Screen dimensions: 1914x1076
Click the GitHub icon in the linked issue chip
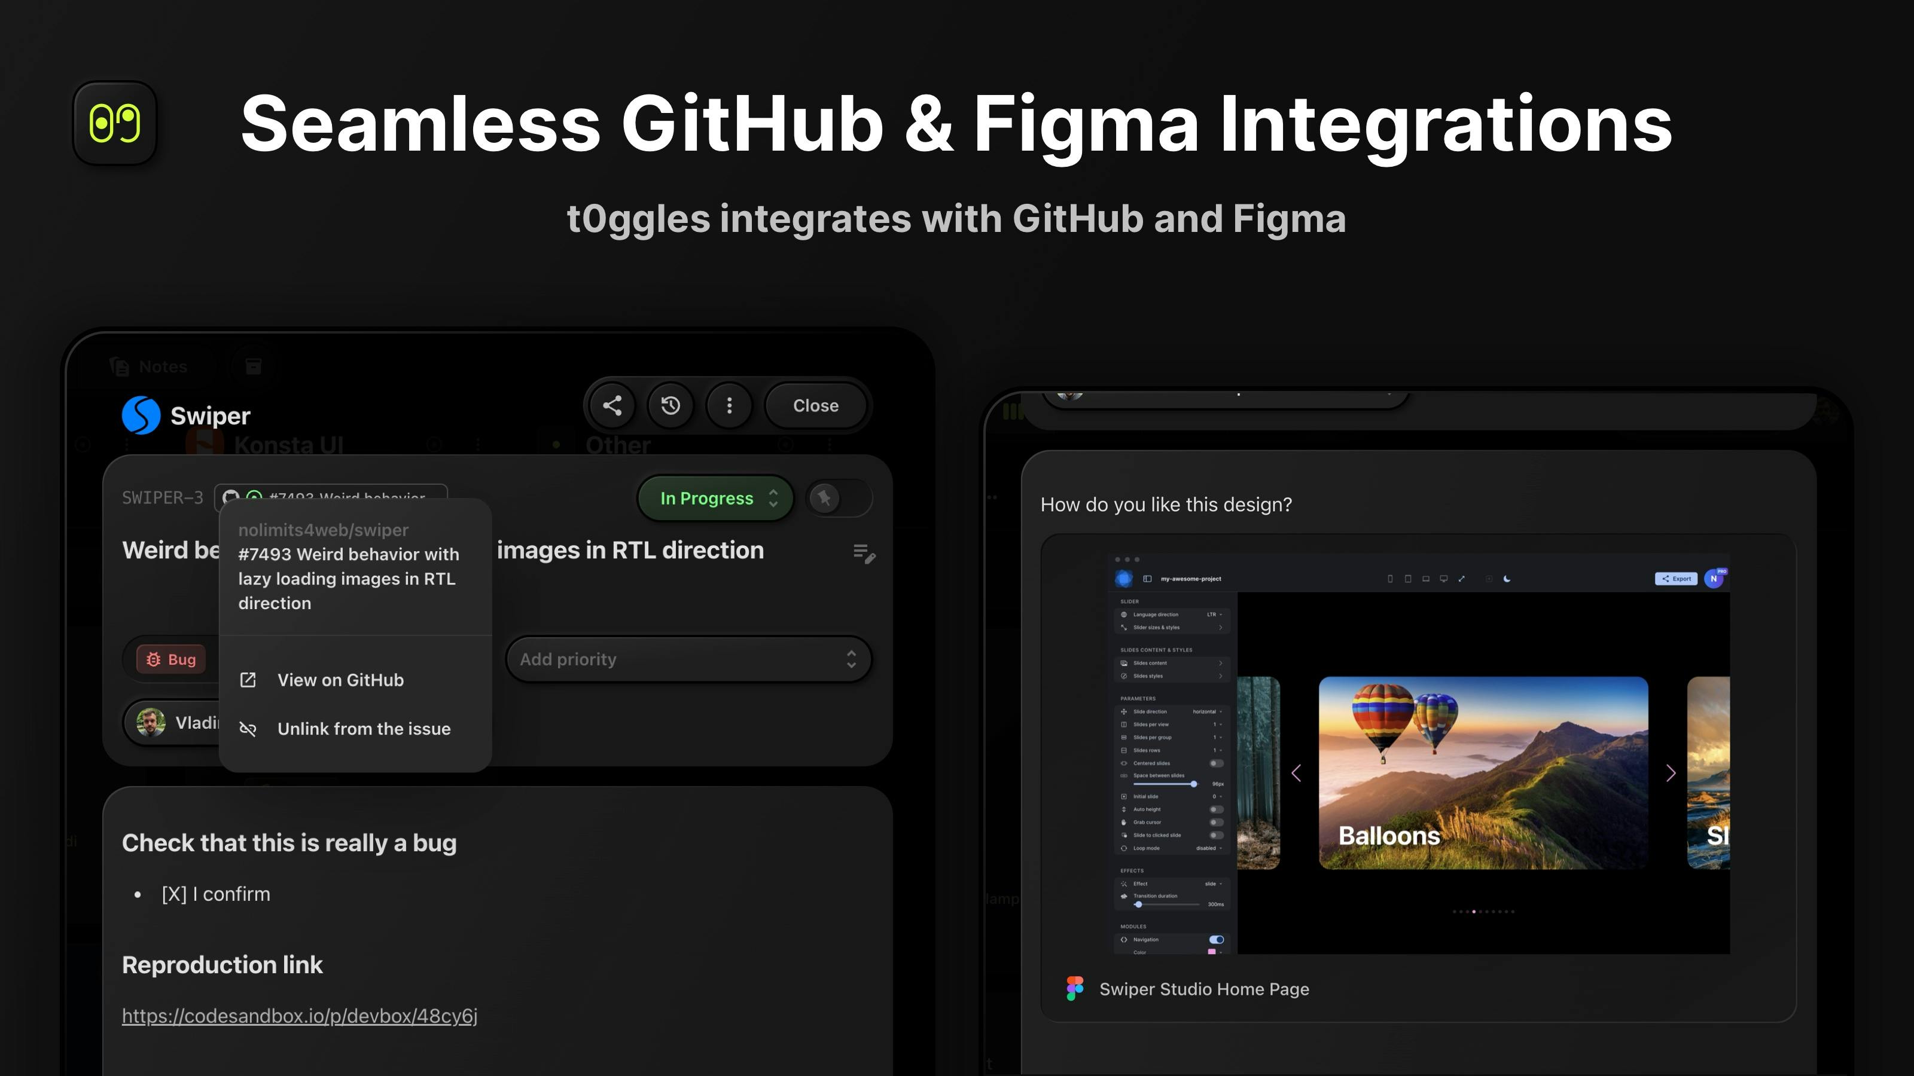click(231, 497)
